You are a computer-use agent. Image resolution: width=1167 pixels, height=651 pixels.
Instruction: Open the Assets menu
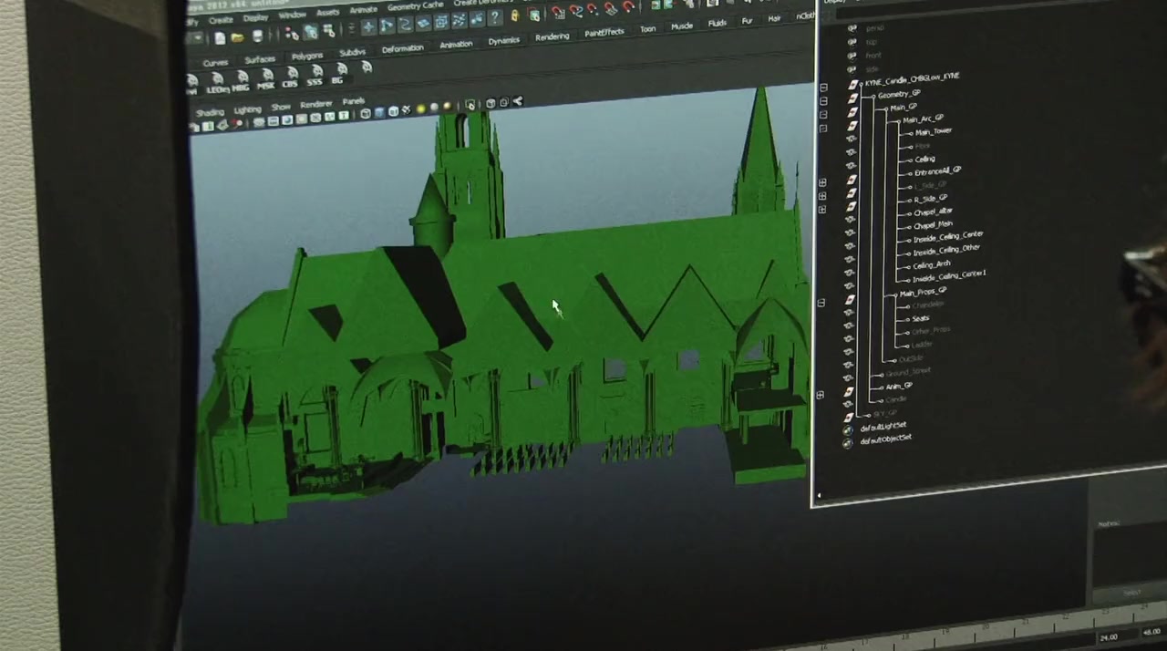tap(327, 13)
